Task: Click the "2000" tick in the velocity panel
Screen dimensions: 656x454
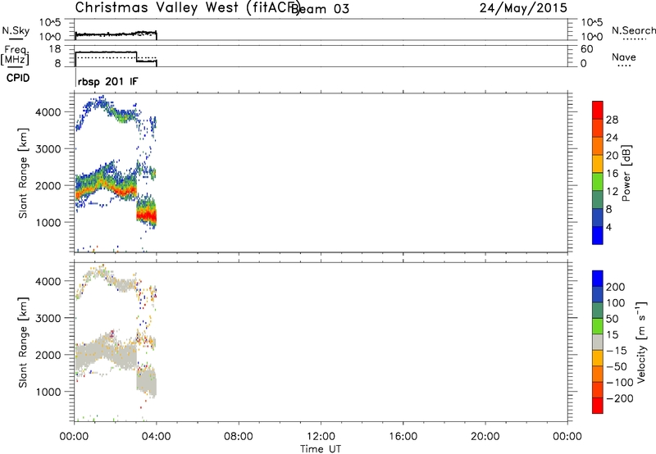Action: tap(48, 355)
